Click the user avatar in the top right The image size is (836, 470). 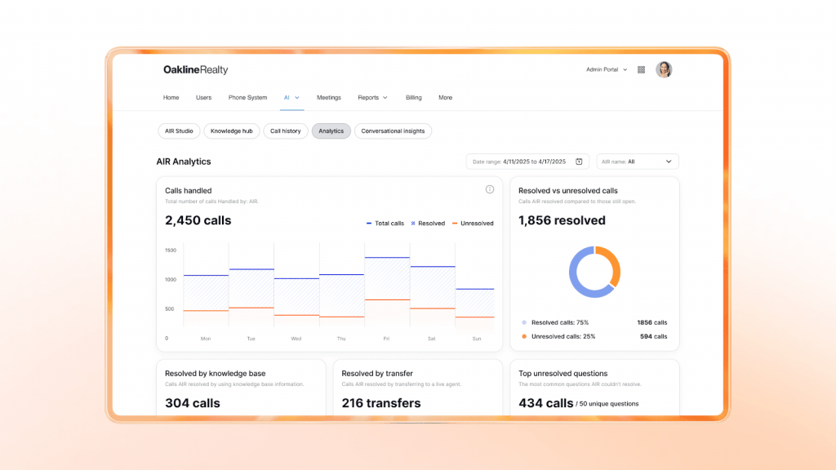click(664, 69)
